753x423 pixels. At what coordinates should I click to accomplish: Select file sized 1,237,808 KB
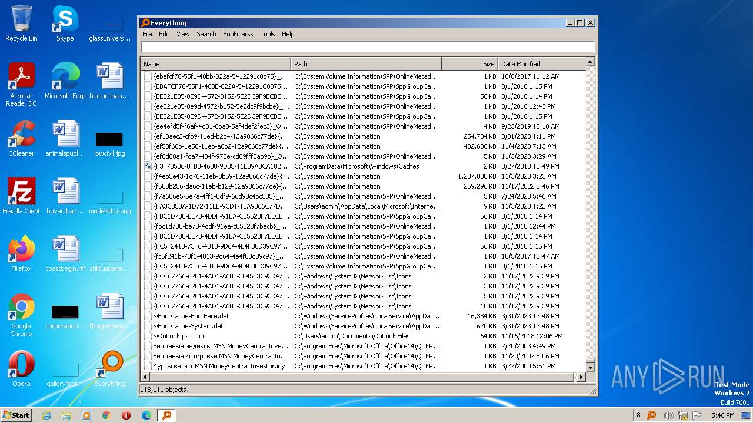(x=363, y=176)
